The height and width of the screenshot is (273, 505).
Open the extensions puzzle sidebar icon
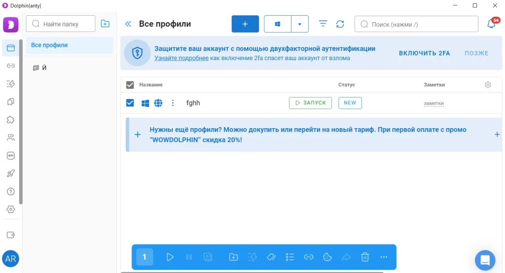point(11,120)
